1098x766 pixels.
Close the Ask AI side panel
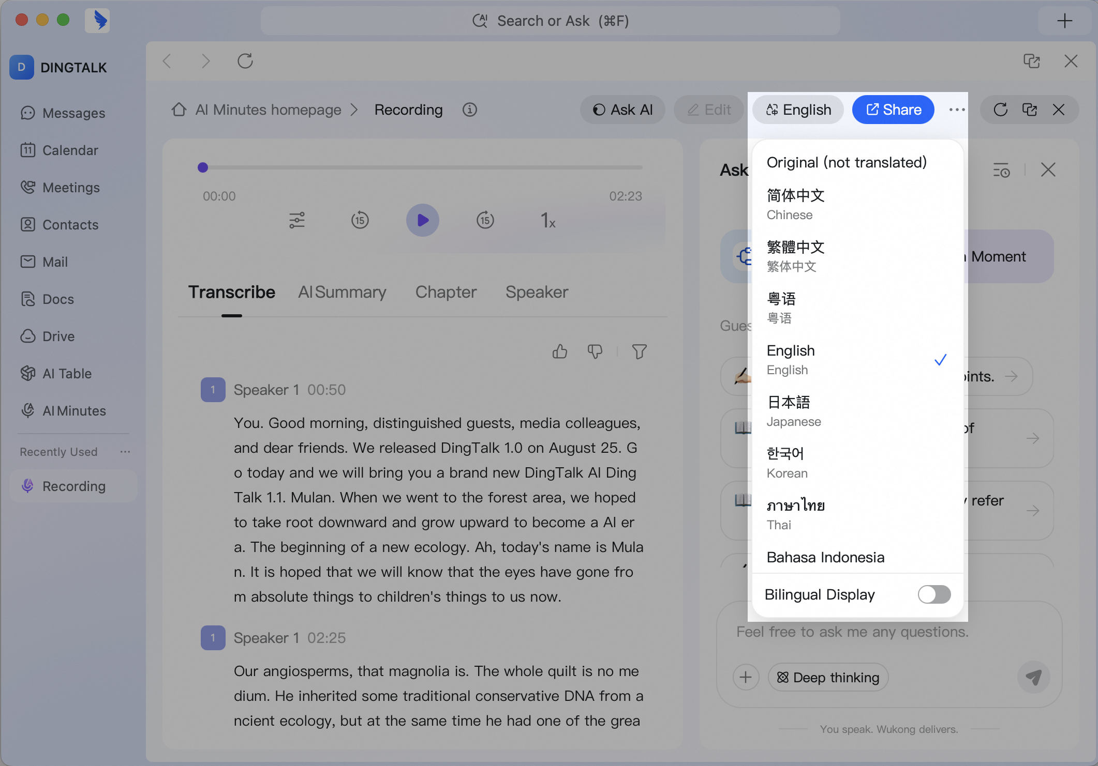pyautogui.click(x=1048, y=170)
